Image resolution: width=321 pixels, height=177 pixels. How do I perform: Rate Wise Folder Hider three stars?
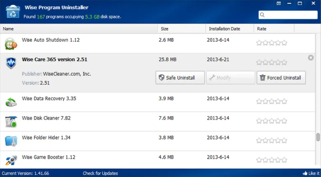272,140
